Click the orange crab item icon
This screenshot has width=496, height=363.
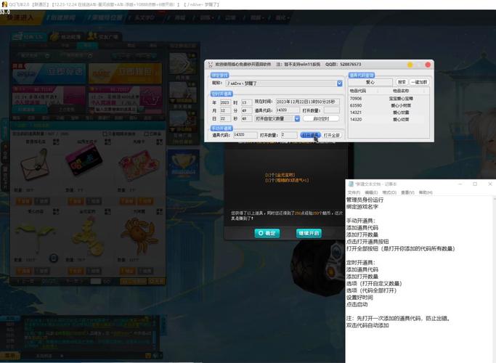tap(139, 235)
